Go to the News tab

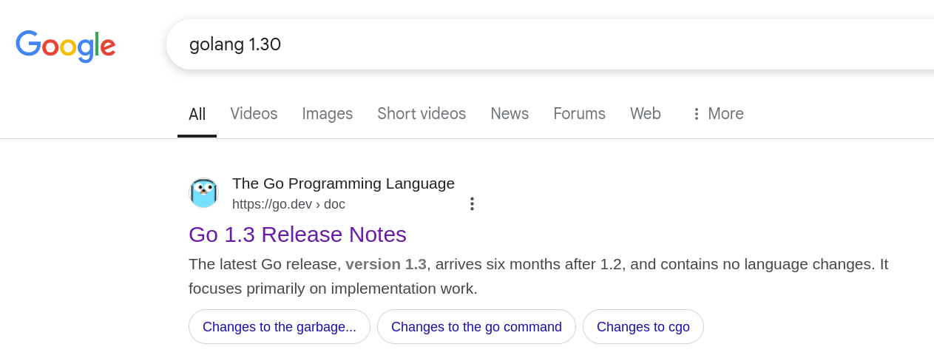[510, 114]
